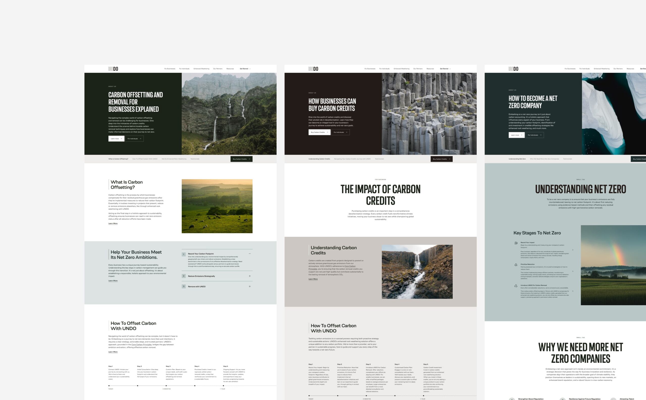Open the Prioritise Reduction chevron in Key Stages
Screen dimensions: 646x400
pos(573,271)
